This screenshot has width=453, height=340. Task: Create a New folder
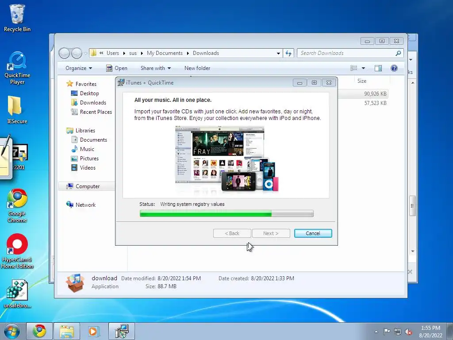[197, 68]
